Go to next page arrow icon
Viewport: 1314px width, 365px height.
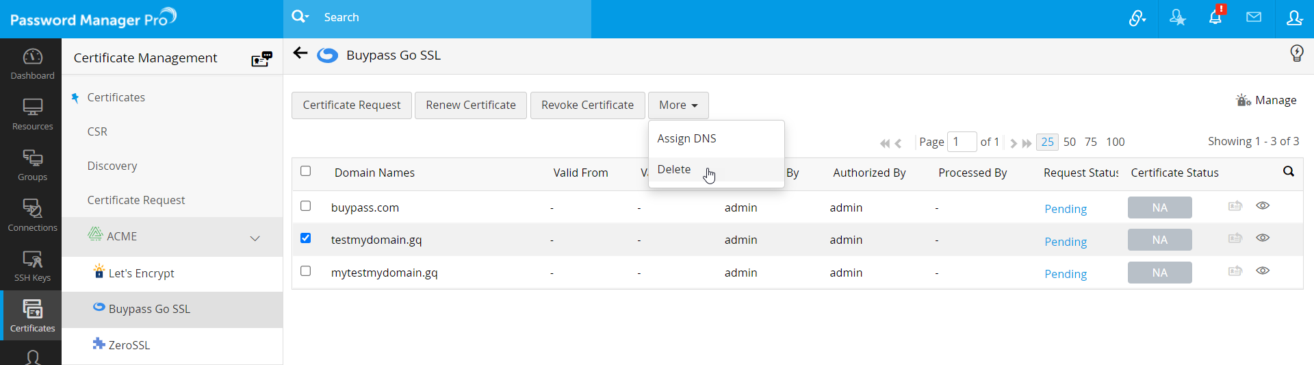(1014, 143)
